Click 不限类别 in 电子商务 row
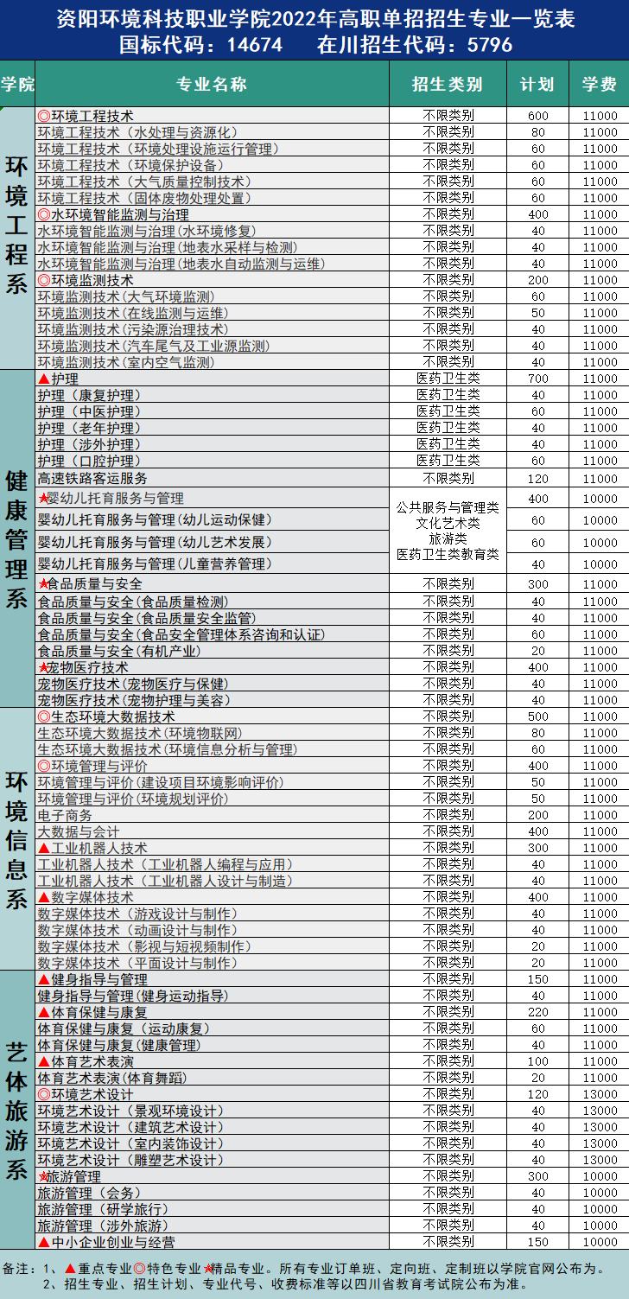 click(448, 815)
